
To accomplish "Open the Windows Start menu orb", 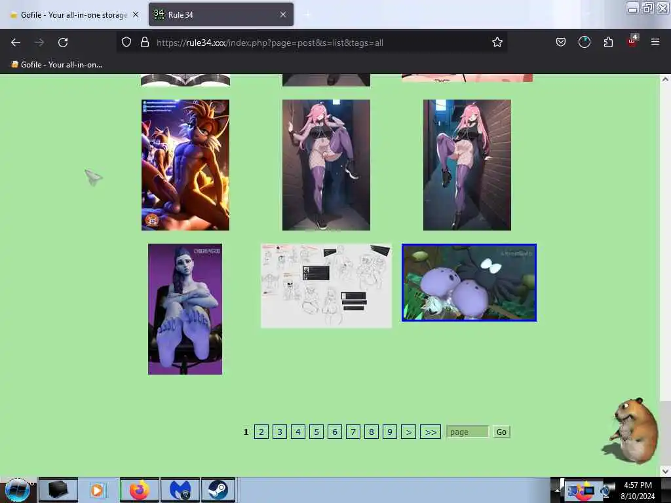I will click(x=18, y=490).
